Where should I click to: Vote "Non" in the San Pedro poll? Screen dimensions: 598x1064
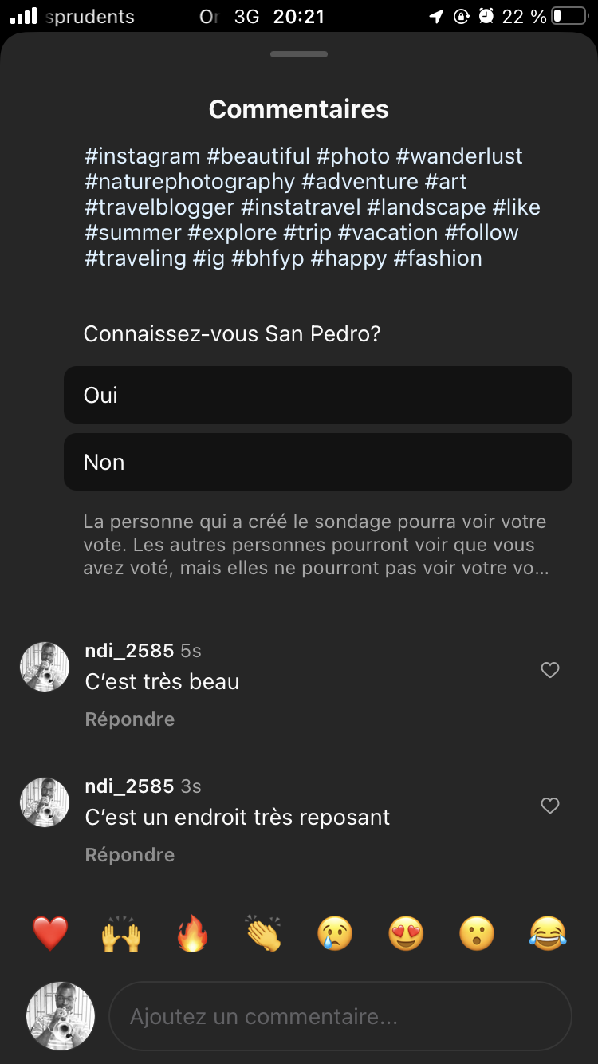point(318,462)
